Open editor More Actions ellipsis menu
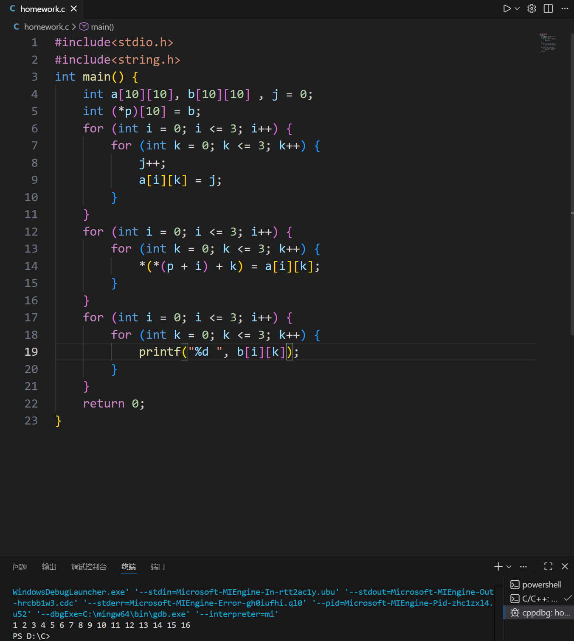The width and height of the screenshot is (574, 641). 565,8
